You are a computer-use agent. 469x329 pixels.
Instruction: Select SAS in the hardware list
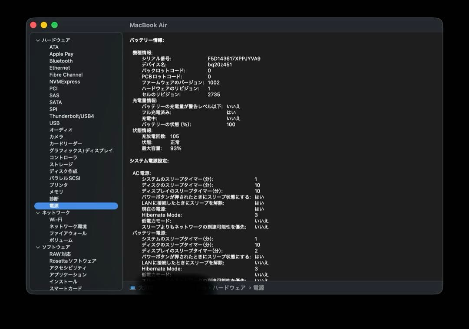(x=54, y=95)
